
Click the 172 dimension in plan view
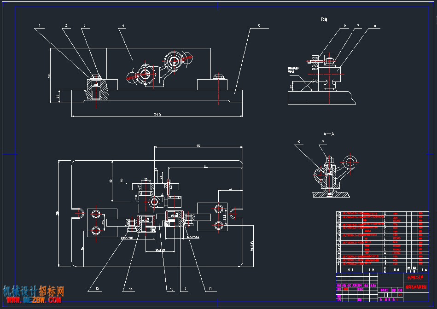[198, 146]
